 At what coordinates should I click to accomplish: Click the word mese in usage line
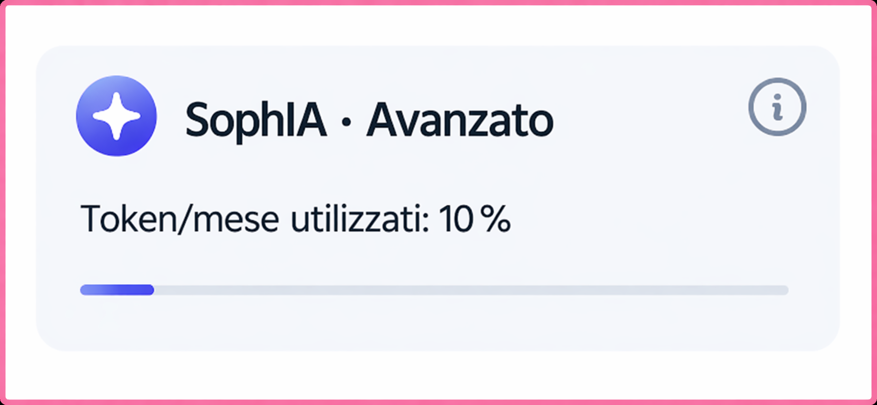click(x=236, y=220)
